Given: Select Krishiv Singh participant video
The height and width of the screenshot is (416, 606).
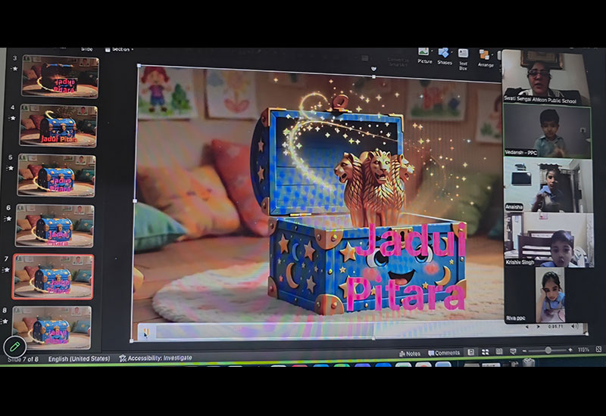Looking at the screenshot, I should [548, 240].
